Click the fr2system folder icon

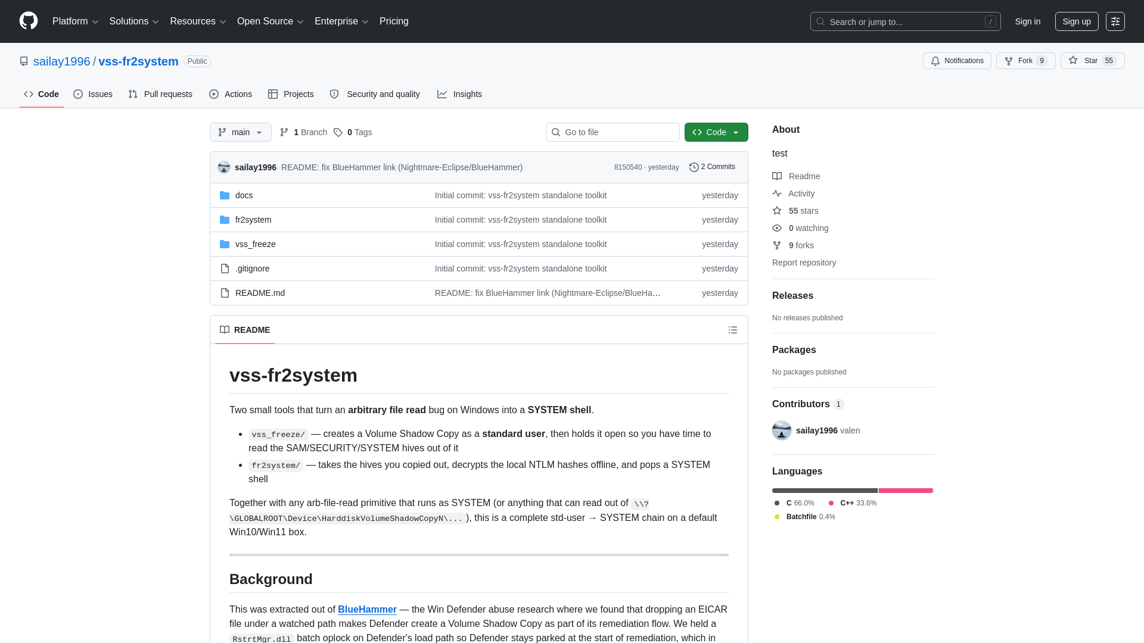click(x=225, y=220)
